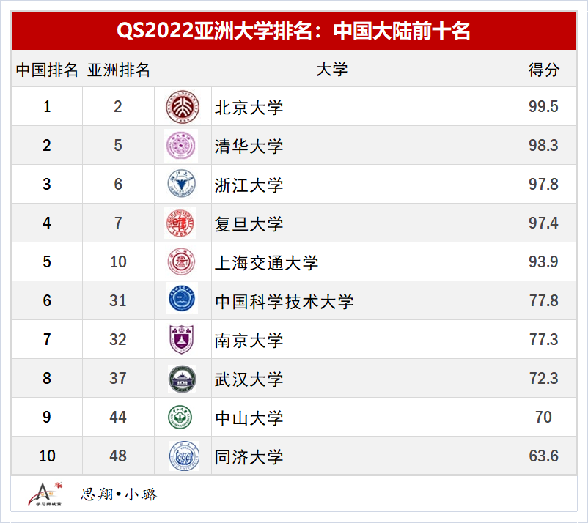Select the 亚洲排名 column header
The height and width of the screenshot is (523, 588).
(x=119, y=70)
